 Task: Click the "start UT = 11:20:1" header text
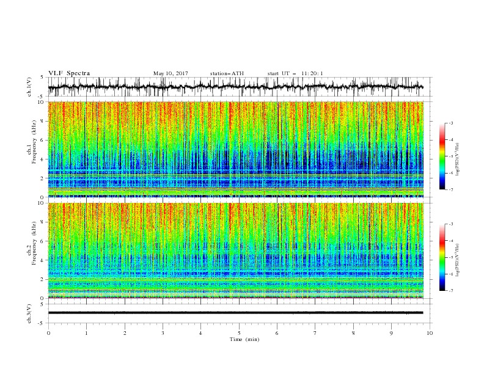(x=295, y=73)
